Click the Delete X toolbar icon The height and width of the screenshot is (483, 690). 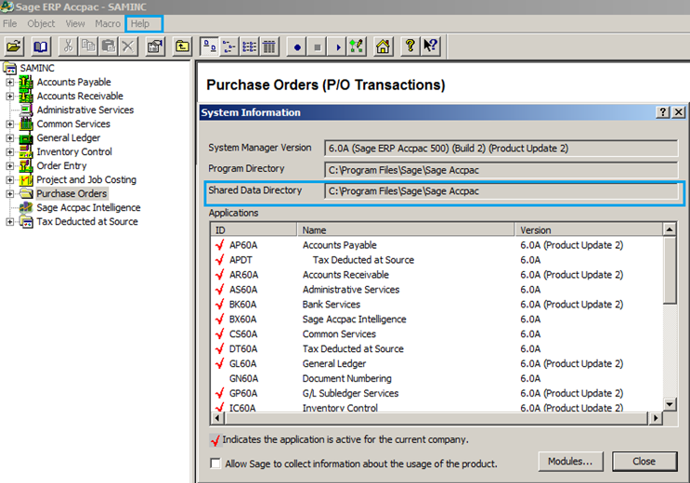point(127,46)
